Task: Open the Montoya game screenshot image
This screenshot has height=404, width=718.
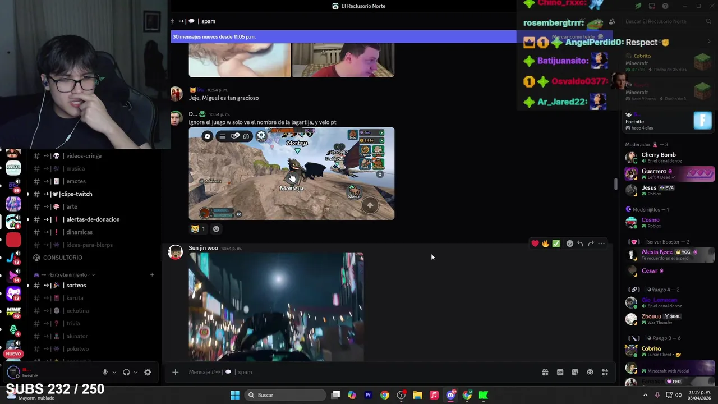Action: [x=292, y=173]
